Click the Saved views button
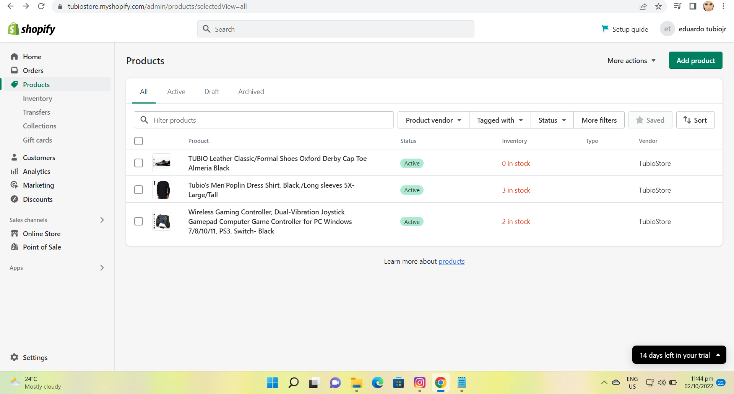 (650, 120)
